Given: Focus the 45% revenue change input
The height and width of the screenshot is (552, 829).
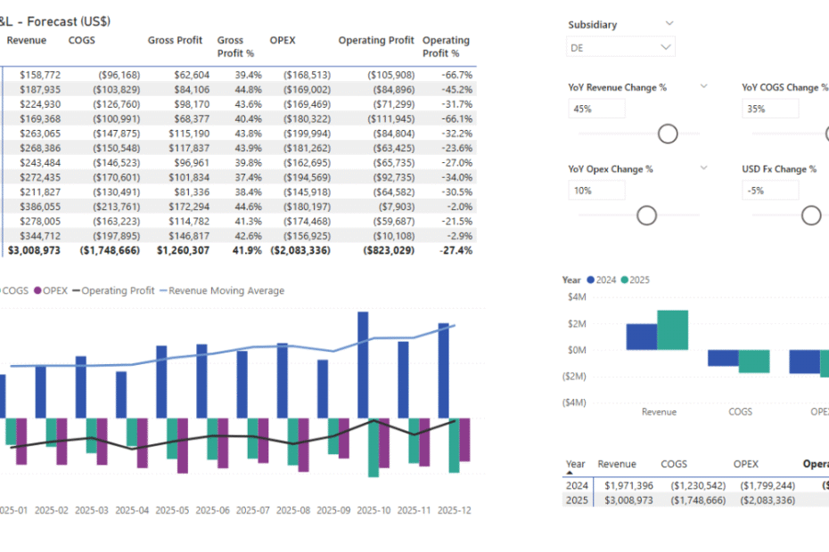Looking at the screenshot, I should (596, 109).
